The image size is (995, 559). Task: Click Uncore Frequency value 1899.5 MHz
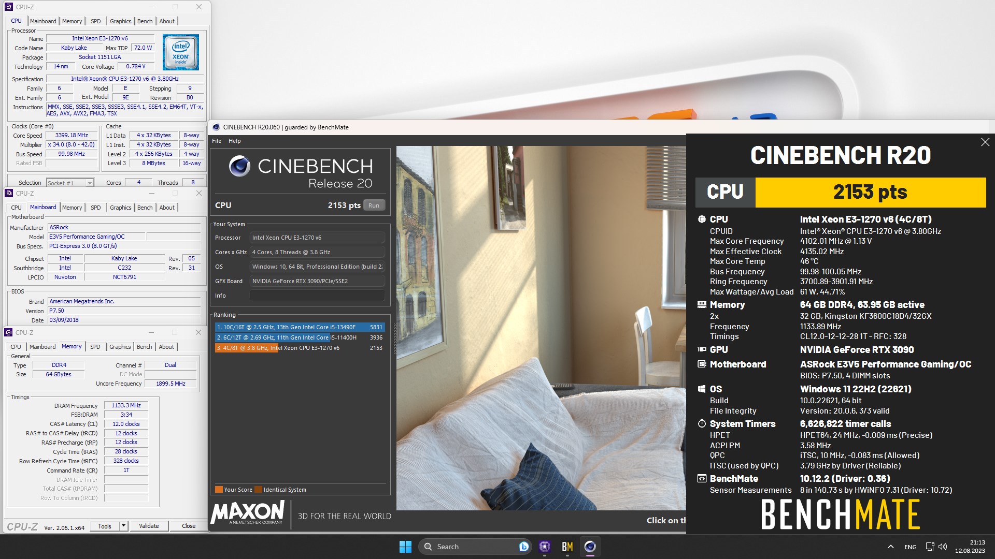pos(171,384)
